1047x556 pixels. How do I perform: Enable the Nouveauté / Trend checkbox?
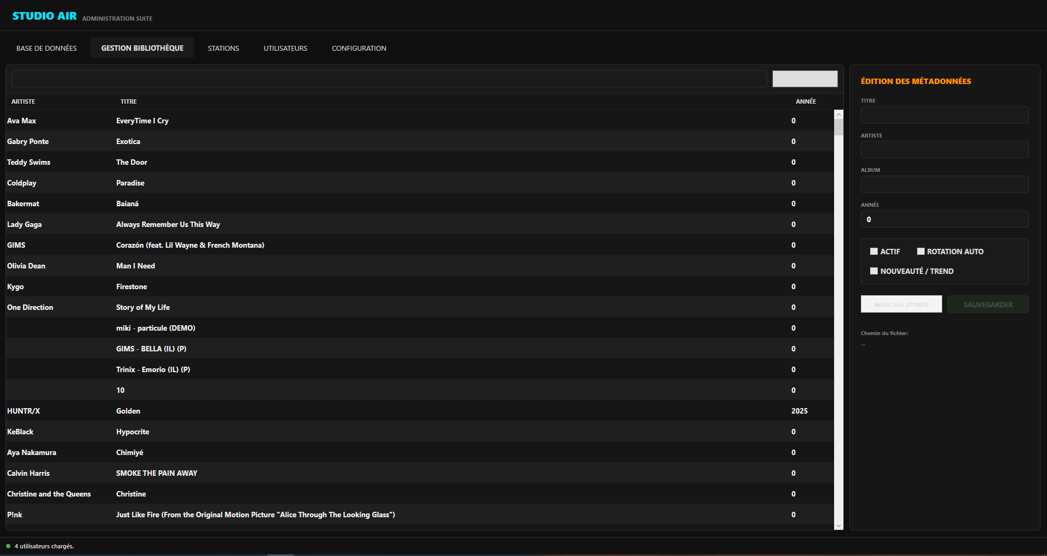click(873, 271)
